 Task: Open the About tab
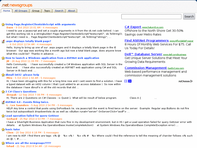pos(72,11)
